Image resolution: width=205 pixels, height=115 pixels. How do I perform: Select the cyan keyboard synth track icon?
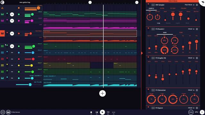2,78
